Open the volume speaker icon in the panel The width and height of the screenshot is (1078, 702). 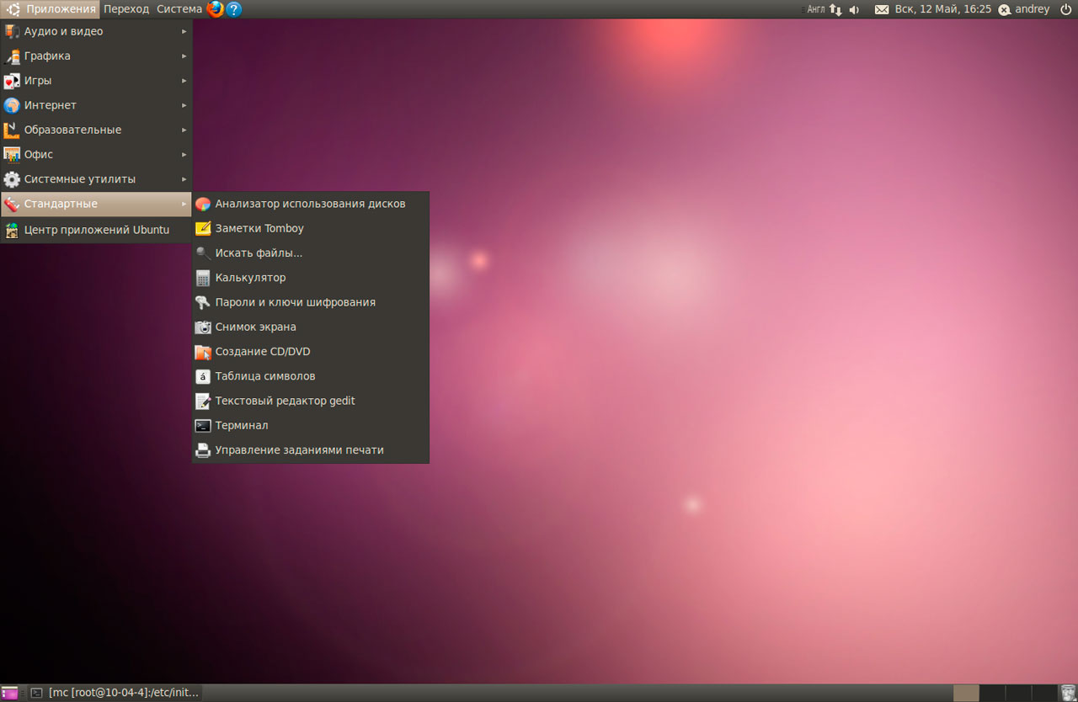point(854,9)
